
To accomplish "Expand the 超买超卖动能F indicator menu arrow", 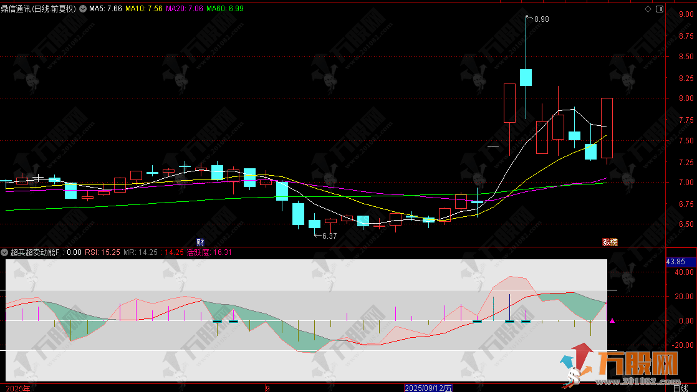I will (x=5, y=252).
